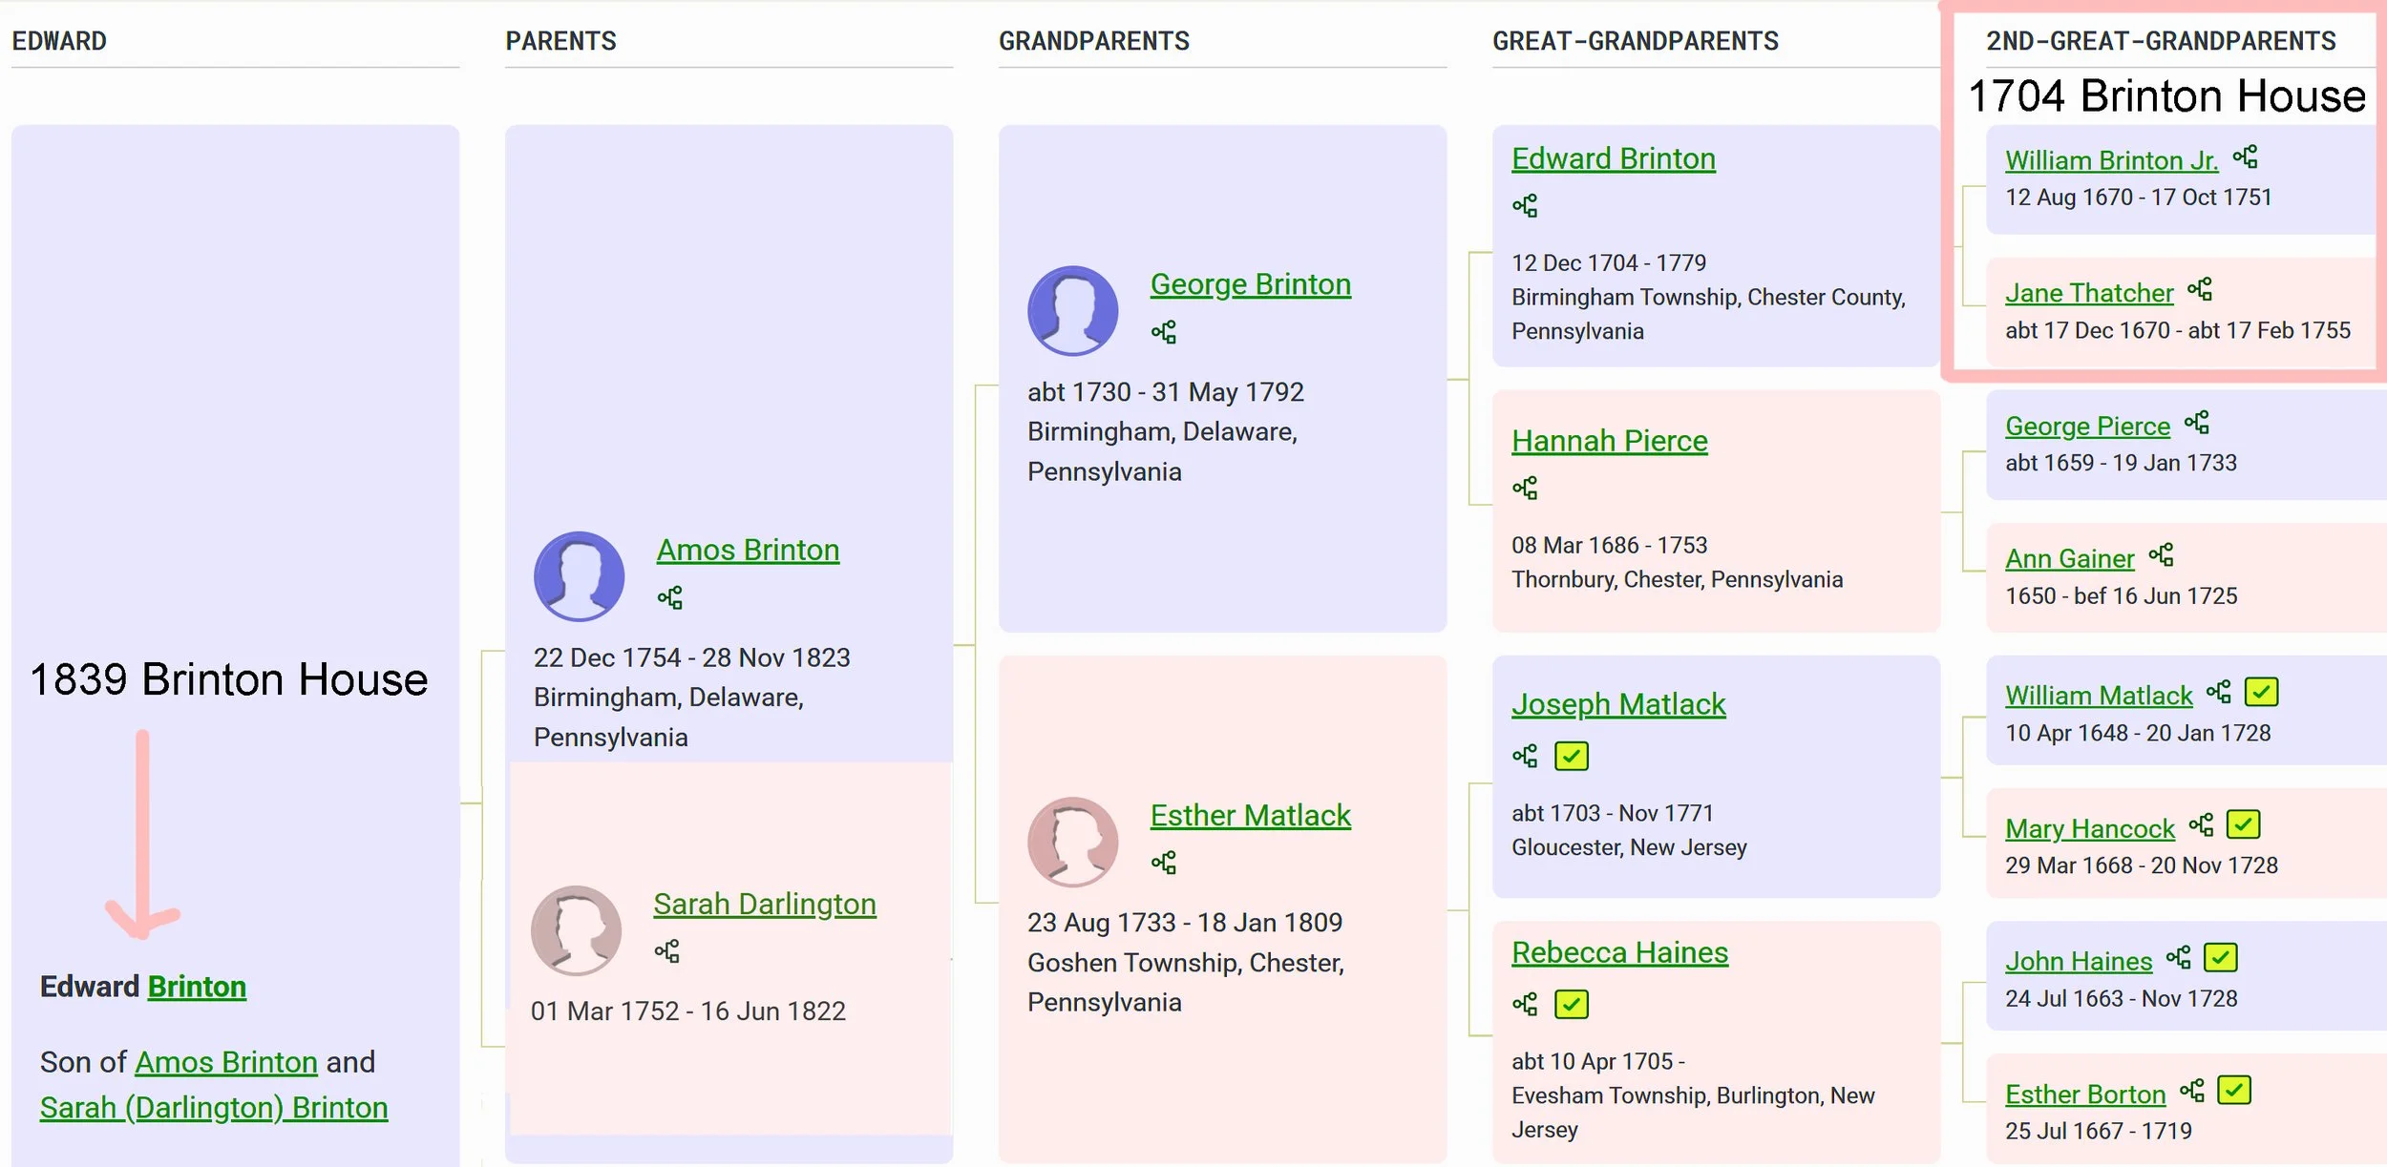Open the tree icon beside Jane Thatcher
This screenshot has width=2387, height=1167.
point(2200,290)
